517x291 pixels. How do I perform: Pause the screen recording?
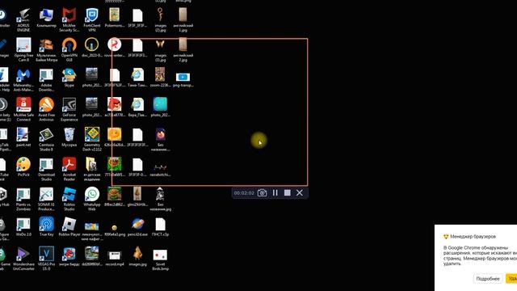[275, 192]
